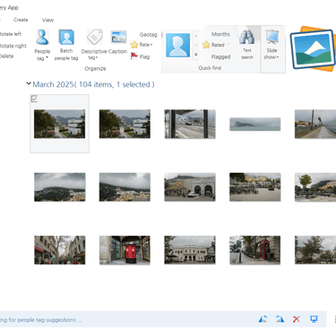Select the square with tree photo
Screen dimensions: 336x328
pyautogui.click(x=315, y=187)
